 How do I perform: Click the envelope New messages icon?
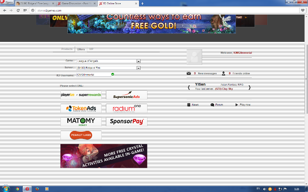coord(189,73)
